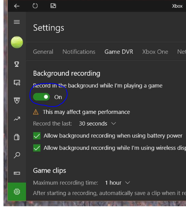Uncheck allow recording while using wireless display
This screenshot has height=207, width=186.
pyautogui.click(x=37, y=148)
